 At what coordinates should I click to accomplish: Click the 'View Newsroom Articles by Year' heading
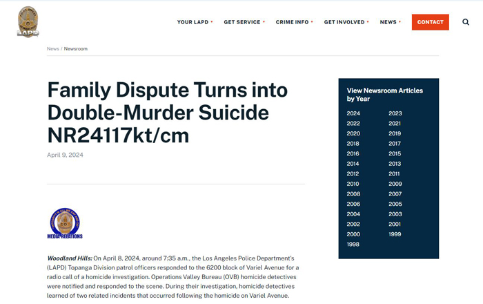coord(385,95)
